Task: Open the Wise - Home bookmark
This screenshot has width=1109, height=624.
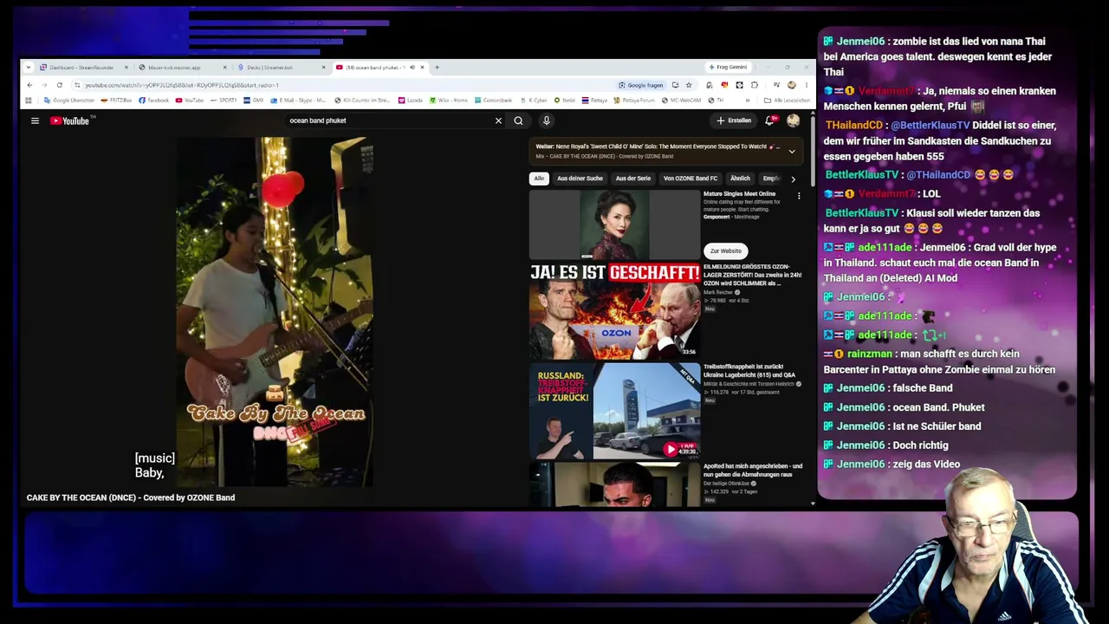Action: pyautogui.click(x=449, y=101)
